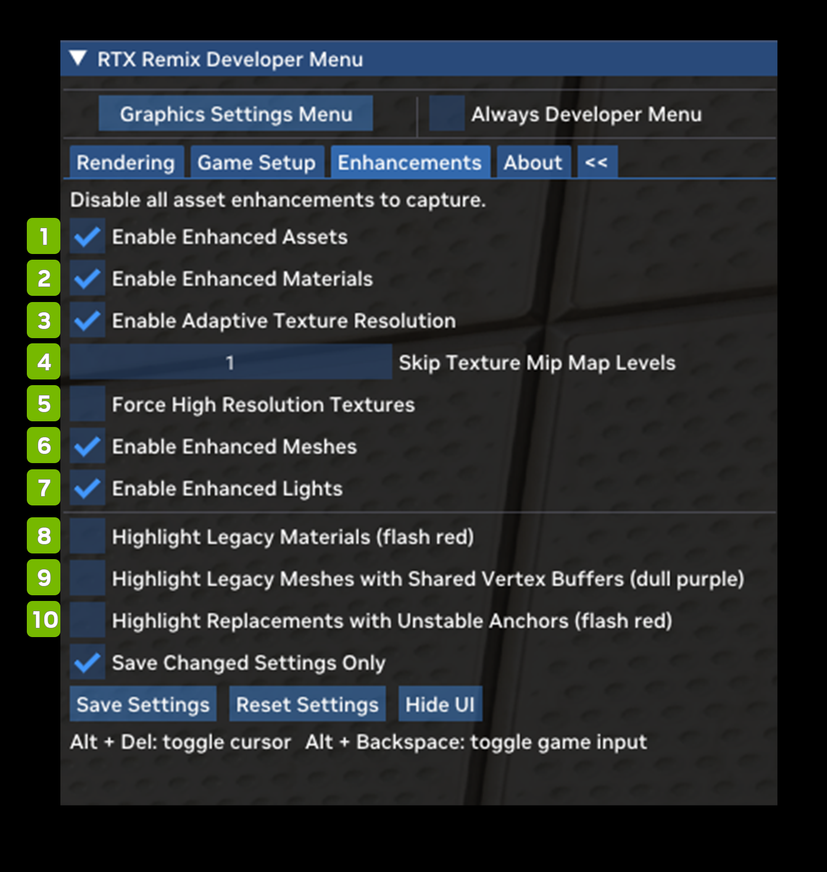This screenshot has height=872, width=827.
Task: Adjust the Skip Texture Mip Map Levels slider
Action: 231,362
